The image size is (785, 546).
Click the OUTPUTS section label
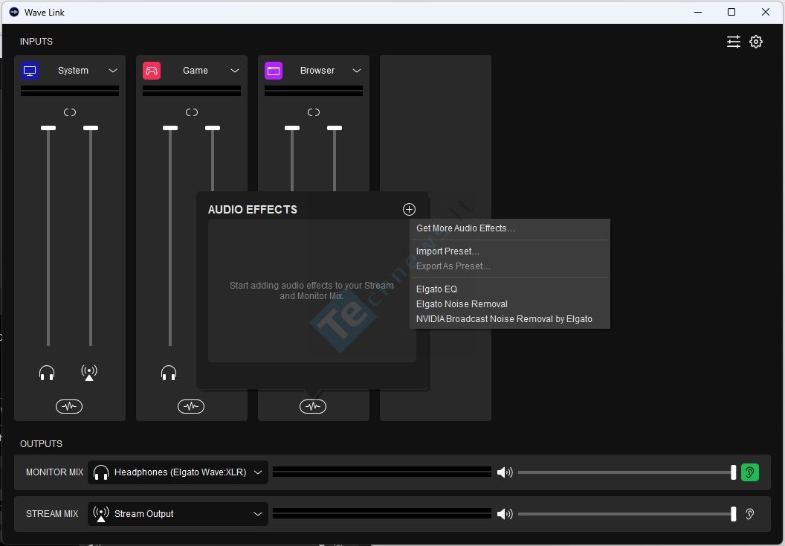coord(41,444)
